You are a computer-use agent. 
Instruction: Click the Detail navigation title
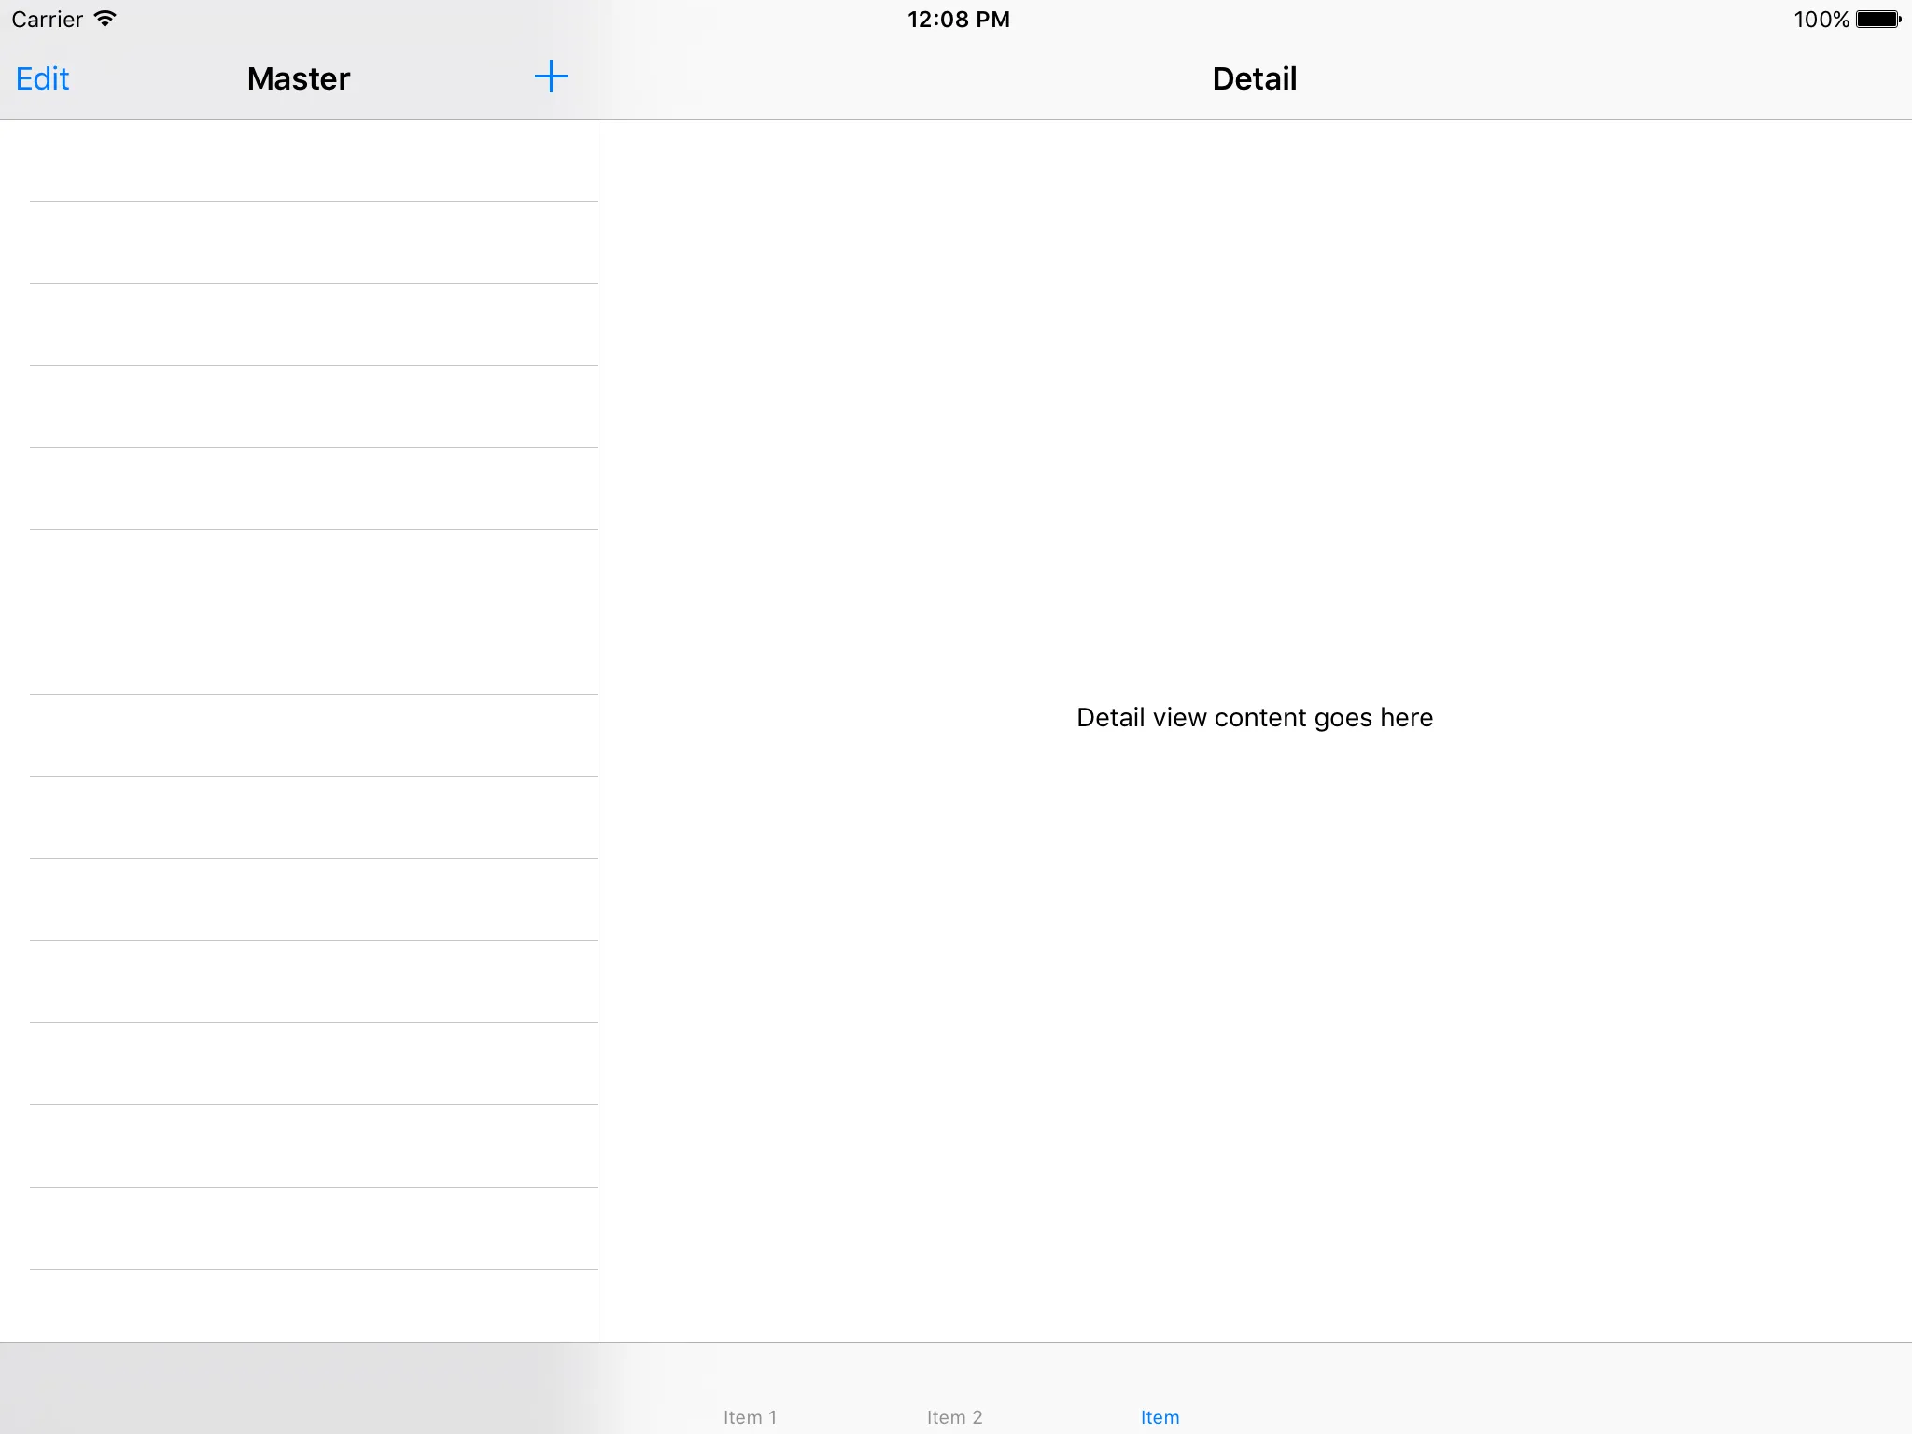(1254, 78)
